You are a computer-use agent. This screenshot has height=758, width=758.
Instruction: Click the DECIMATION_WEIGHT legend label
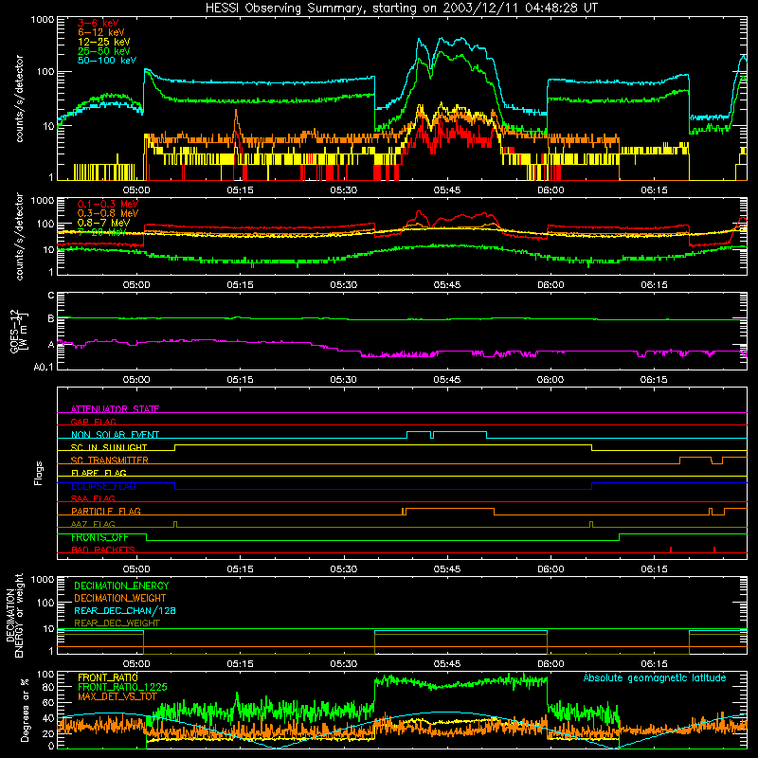[x=120, y=598]
